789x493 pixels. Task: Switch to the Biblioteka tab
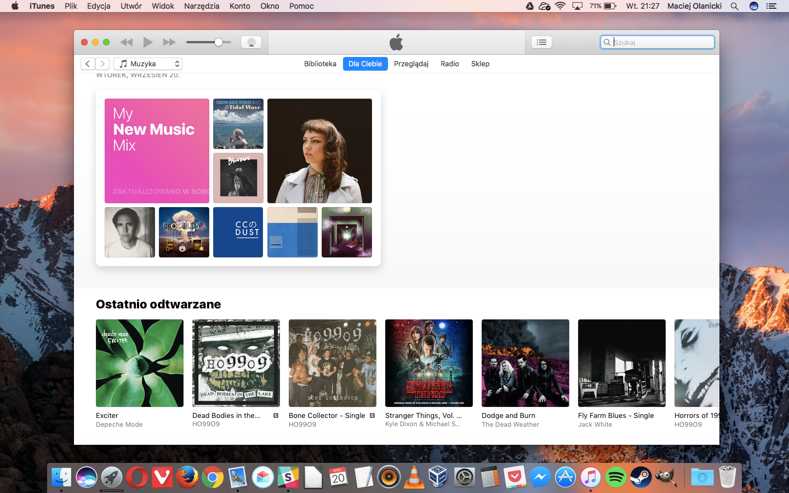[320, 64]
